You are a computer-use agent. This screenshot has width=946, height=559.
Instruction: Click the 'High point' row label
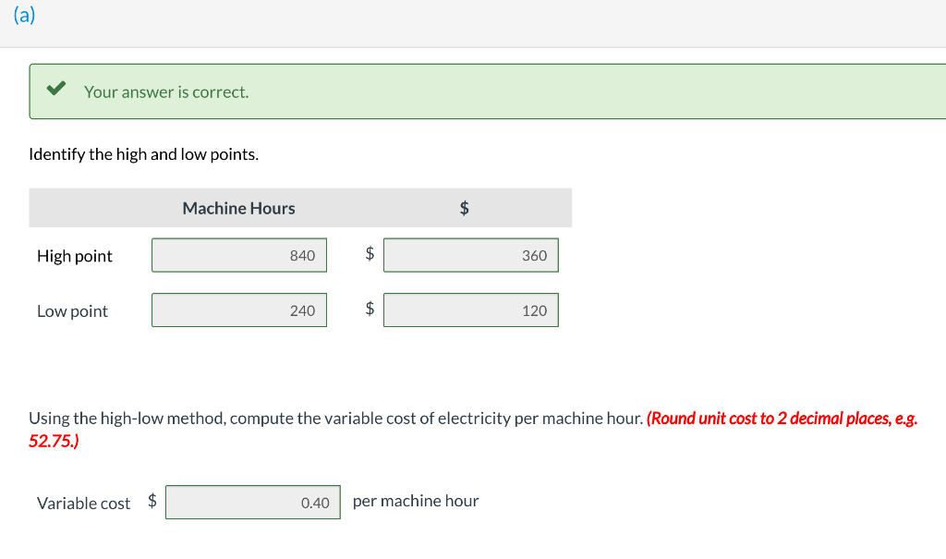(74, 256)
